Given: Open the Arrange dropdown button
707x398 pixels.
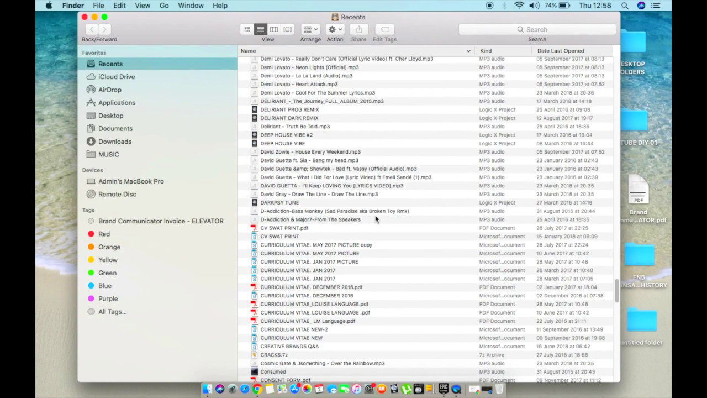Looking at the screenshot, I should tap(310, 29).
